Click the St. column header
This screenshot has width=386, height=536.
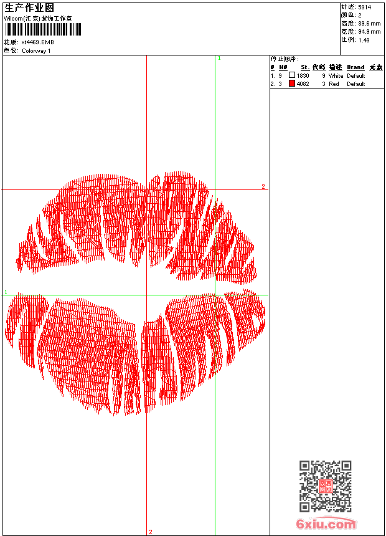[305, 67]
